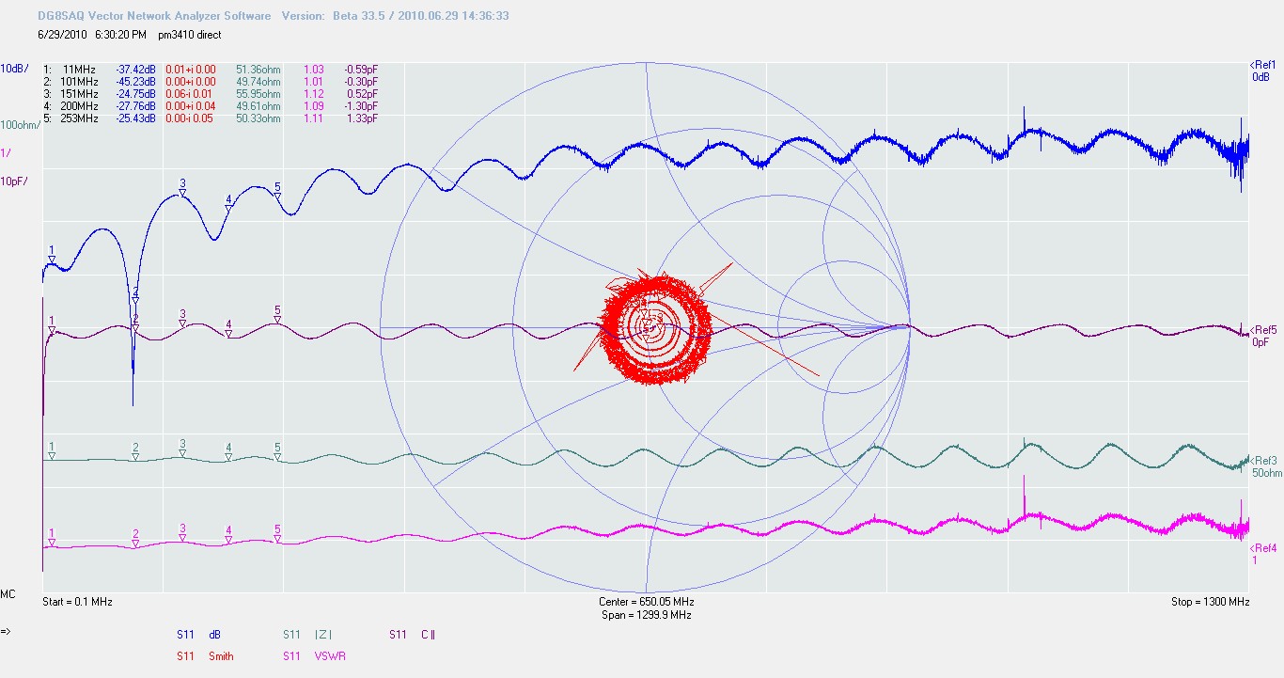Click the 253MHz frequency in marker table

80,118
